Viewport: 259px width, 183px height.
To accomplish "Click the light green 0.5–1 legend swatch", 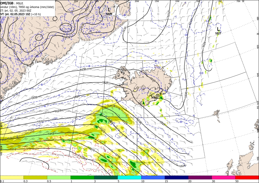I will point(59,177).
